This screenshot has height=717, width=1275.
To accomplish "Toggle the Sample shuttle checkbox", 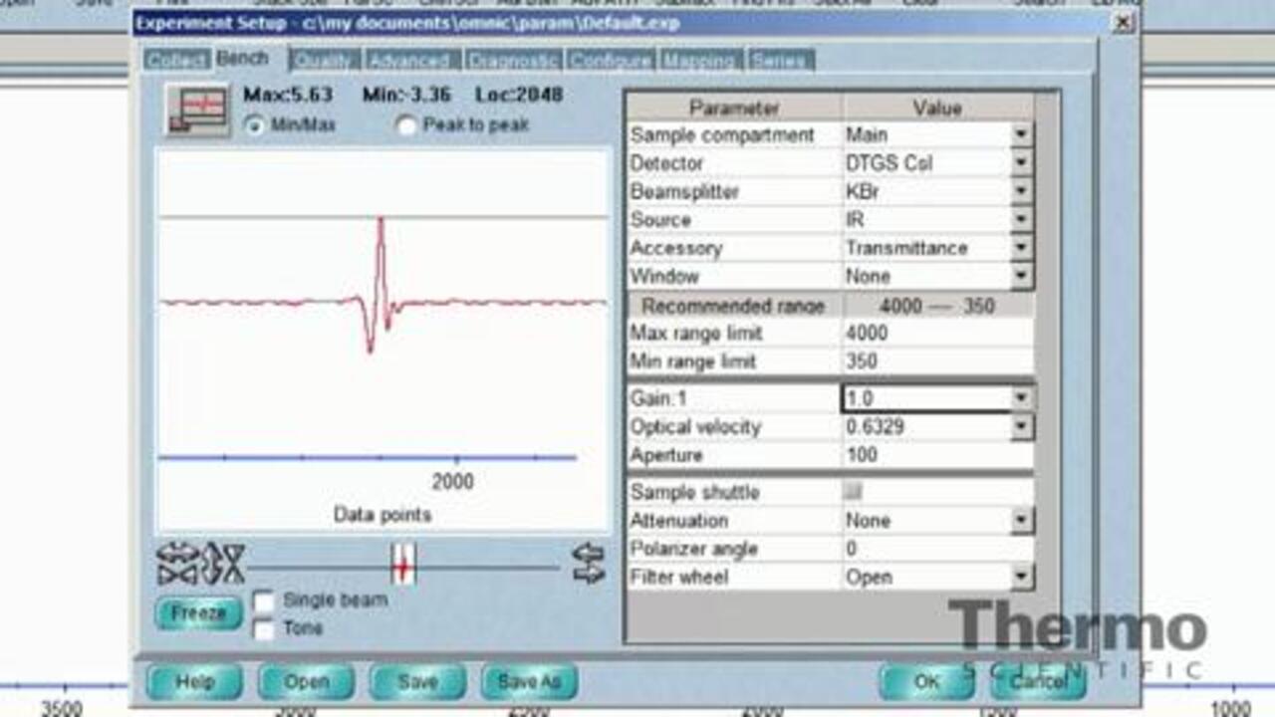I will point(853,492).
